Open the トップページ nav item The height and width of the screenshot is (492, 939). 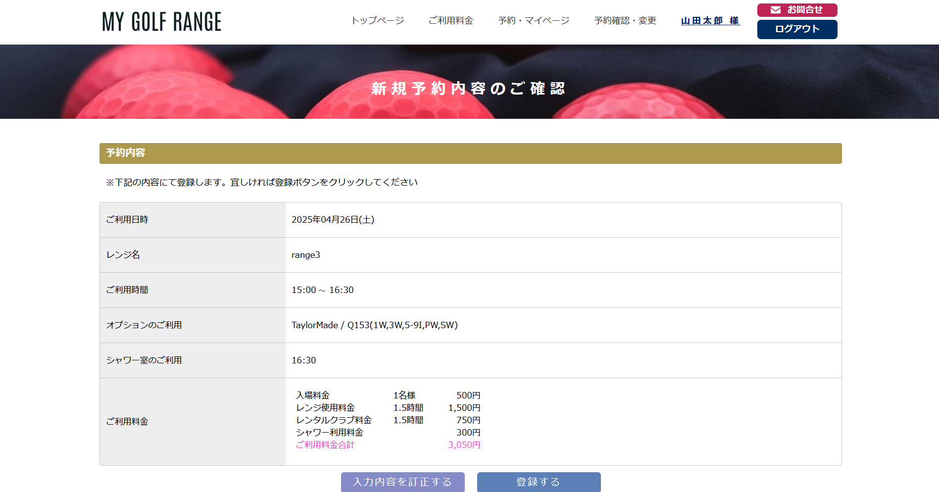coord(377,20)
